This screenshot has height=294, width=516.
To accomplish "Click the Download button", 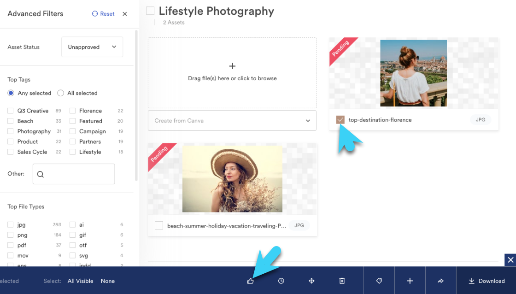I will 485,281.
